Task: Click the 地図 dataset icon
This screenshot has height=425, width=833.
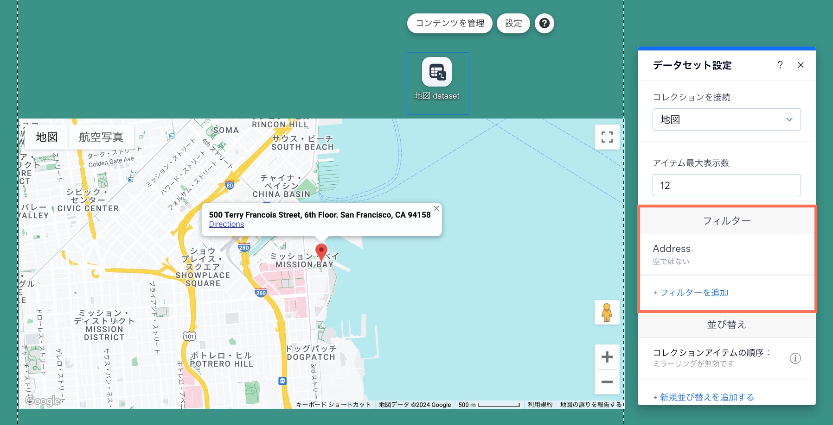Action: [437, 72]
